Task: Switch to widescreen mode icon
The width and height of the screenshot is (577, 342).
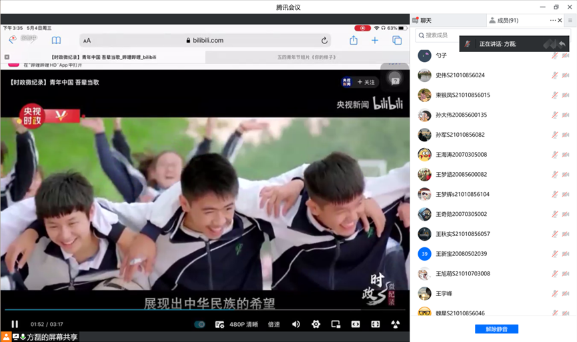Action: (356, 324)
